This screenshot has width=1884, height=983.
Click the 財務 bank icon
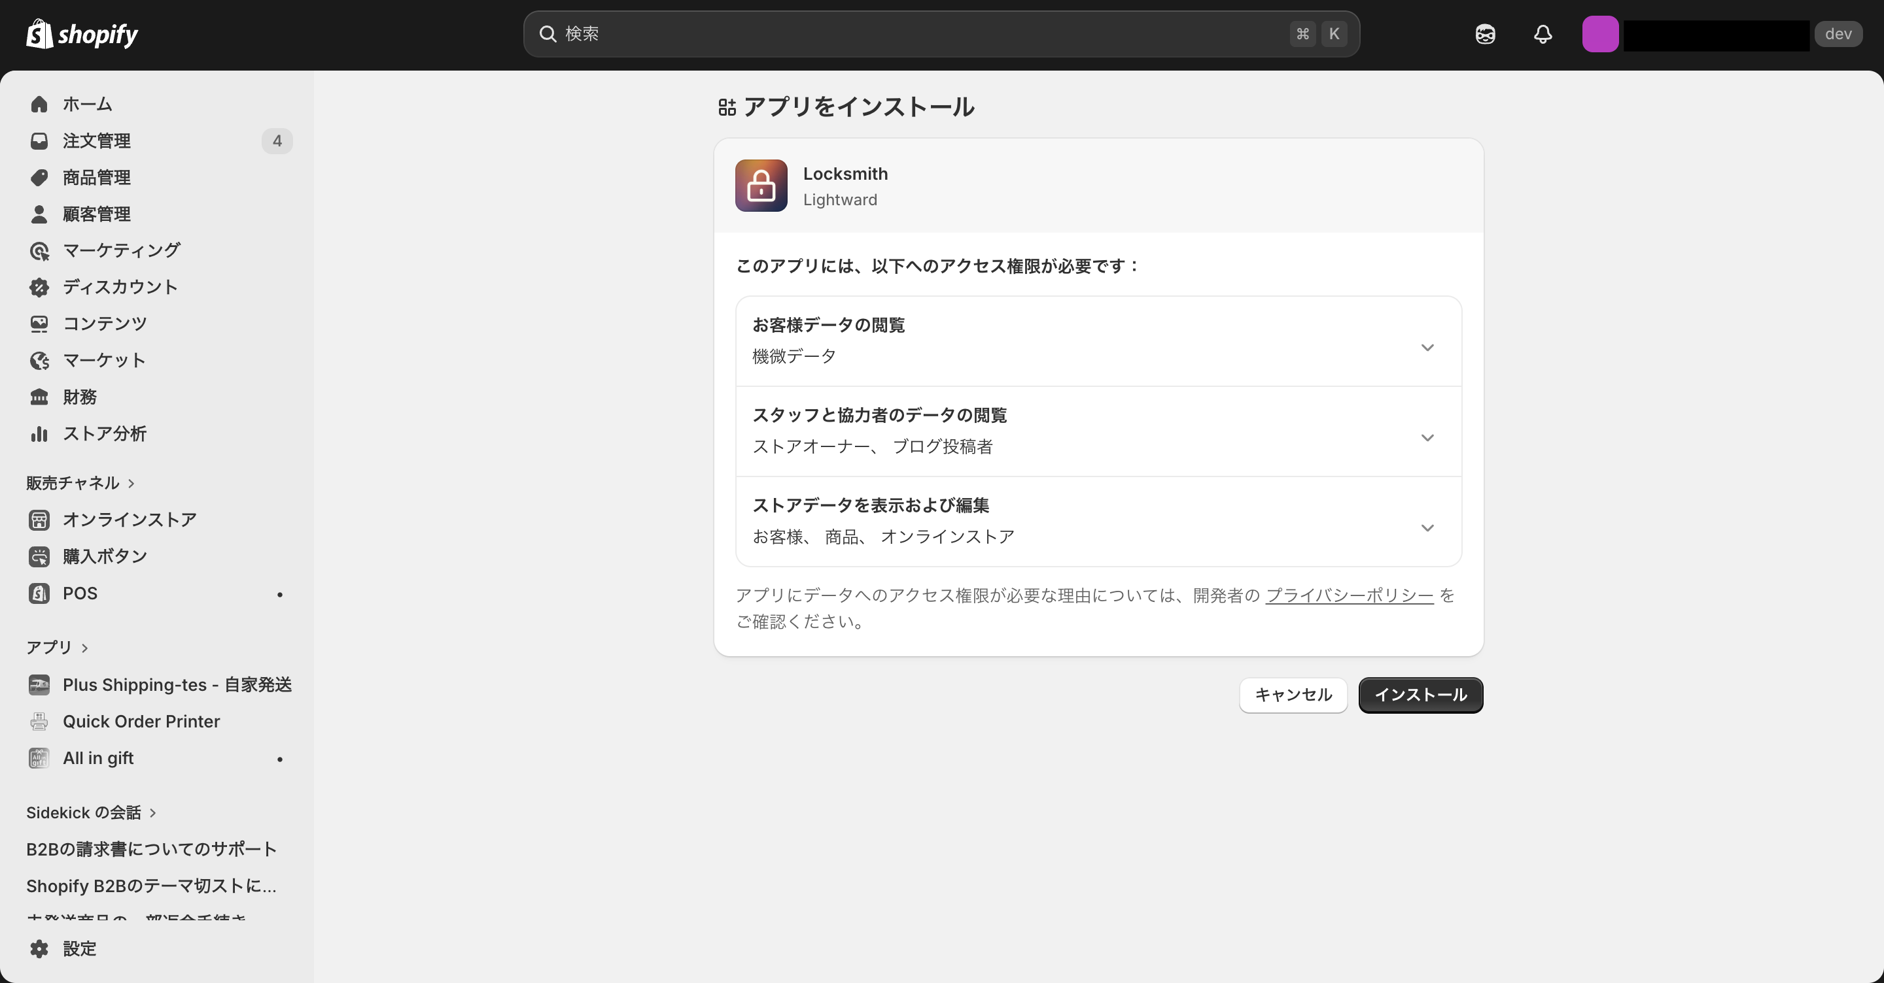pyautogui.click(x=39, y=397)
